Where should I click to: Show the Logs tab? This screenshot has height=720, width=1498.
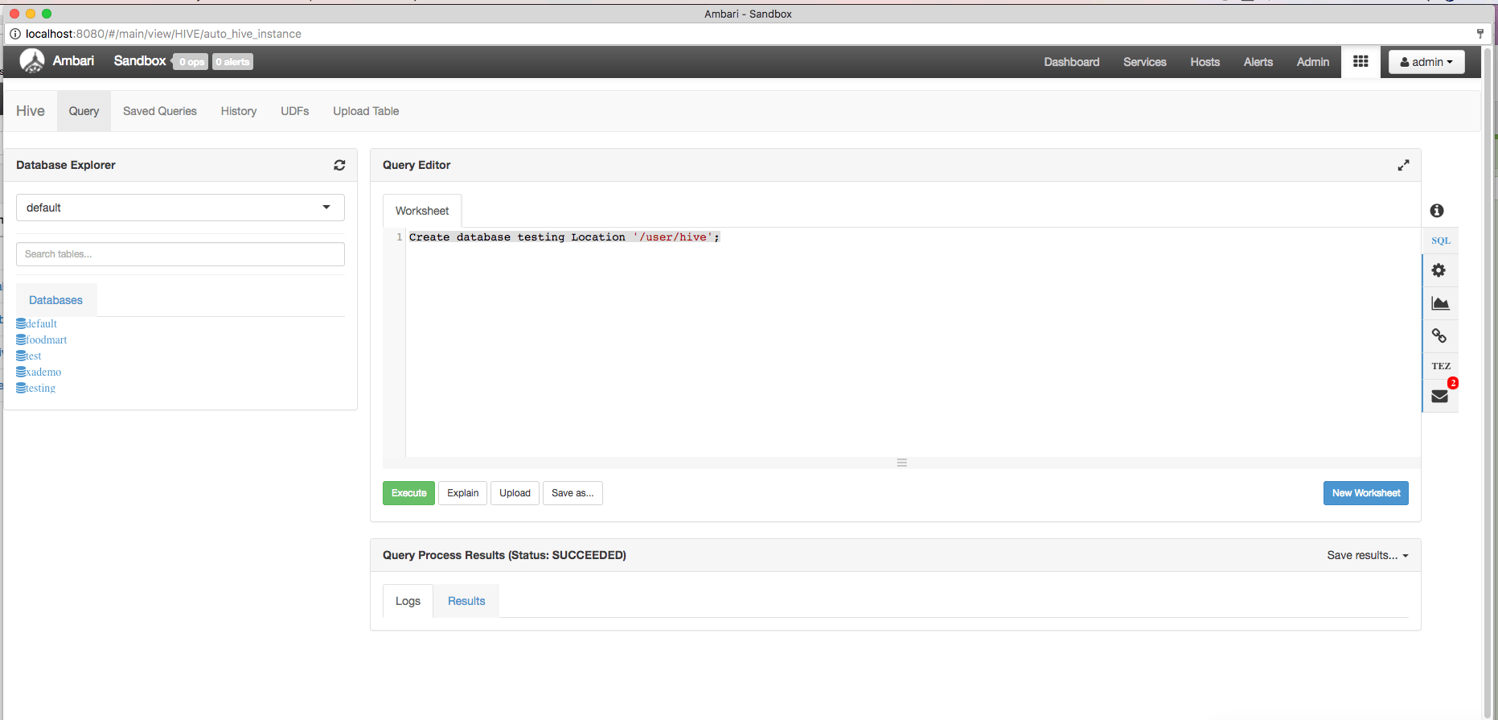pyautogui.click(x=408, y=601)
